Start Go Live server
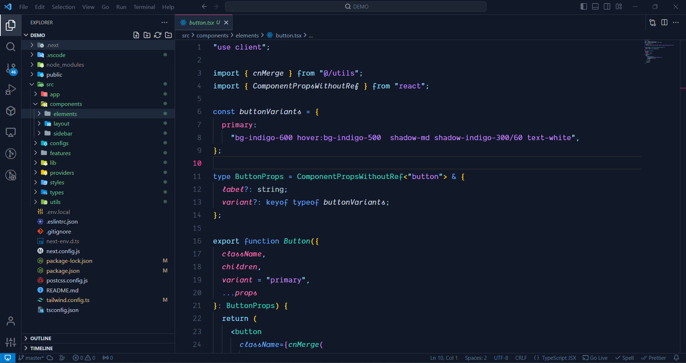This screenshot has width=686, height=363. 595,358
